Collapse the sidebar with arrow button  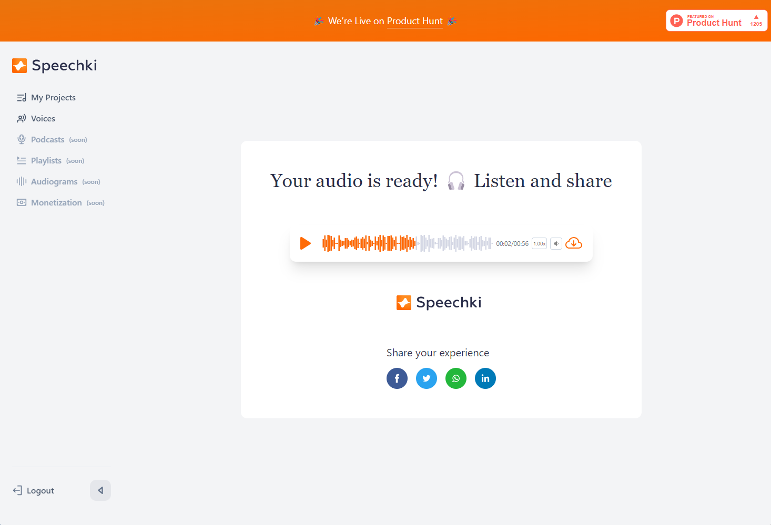(100, 490)
